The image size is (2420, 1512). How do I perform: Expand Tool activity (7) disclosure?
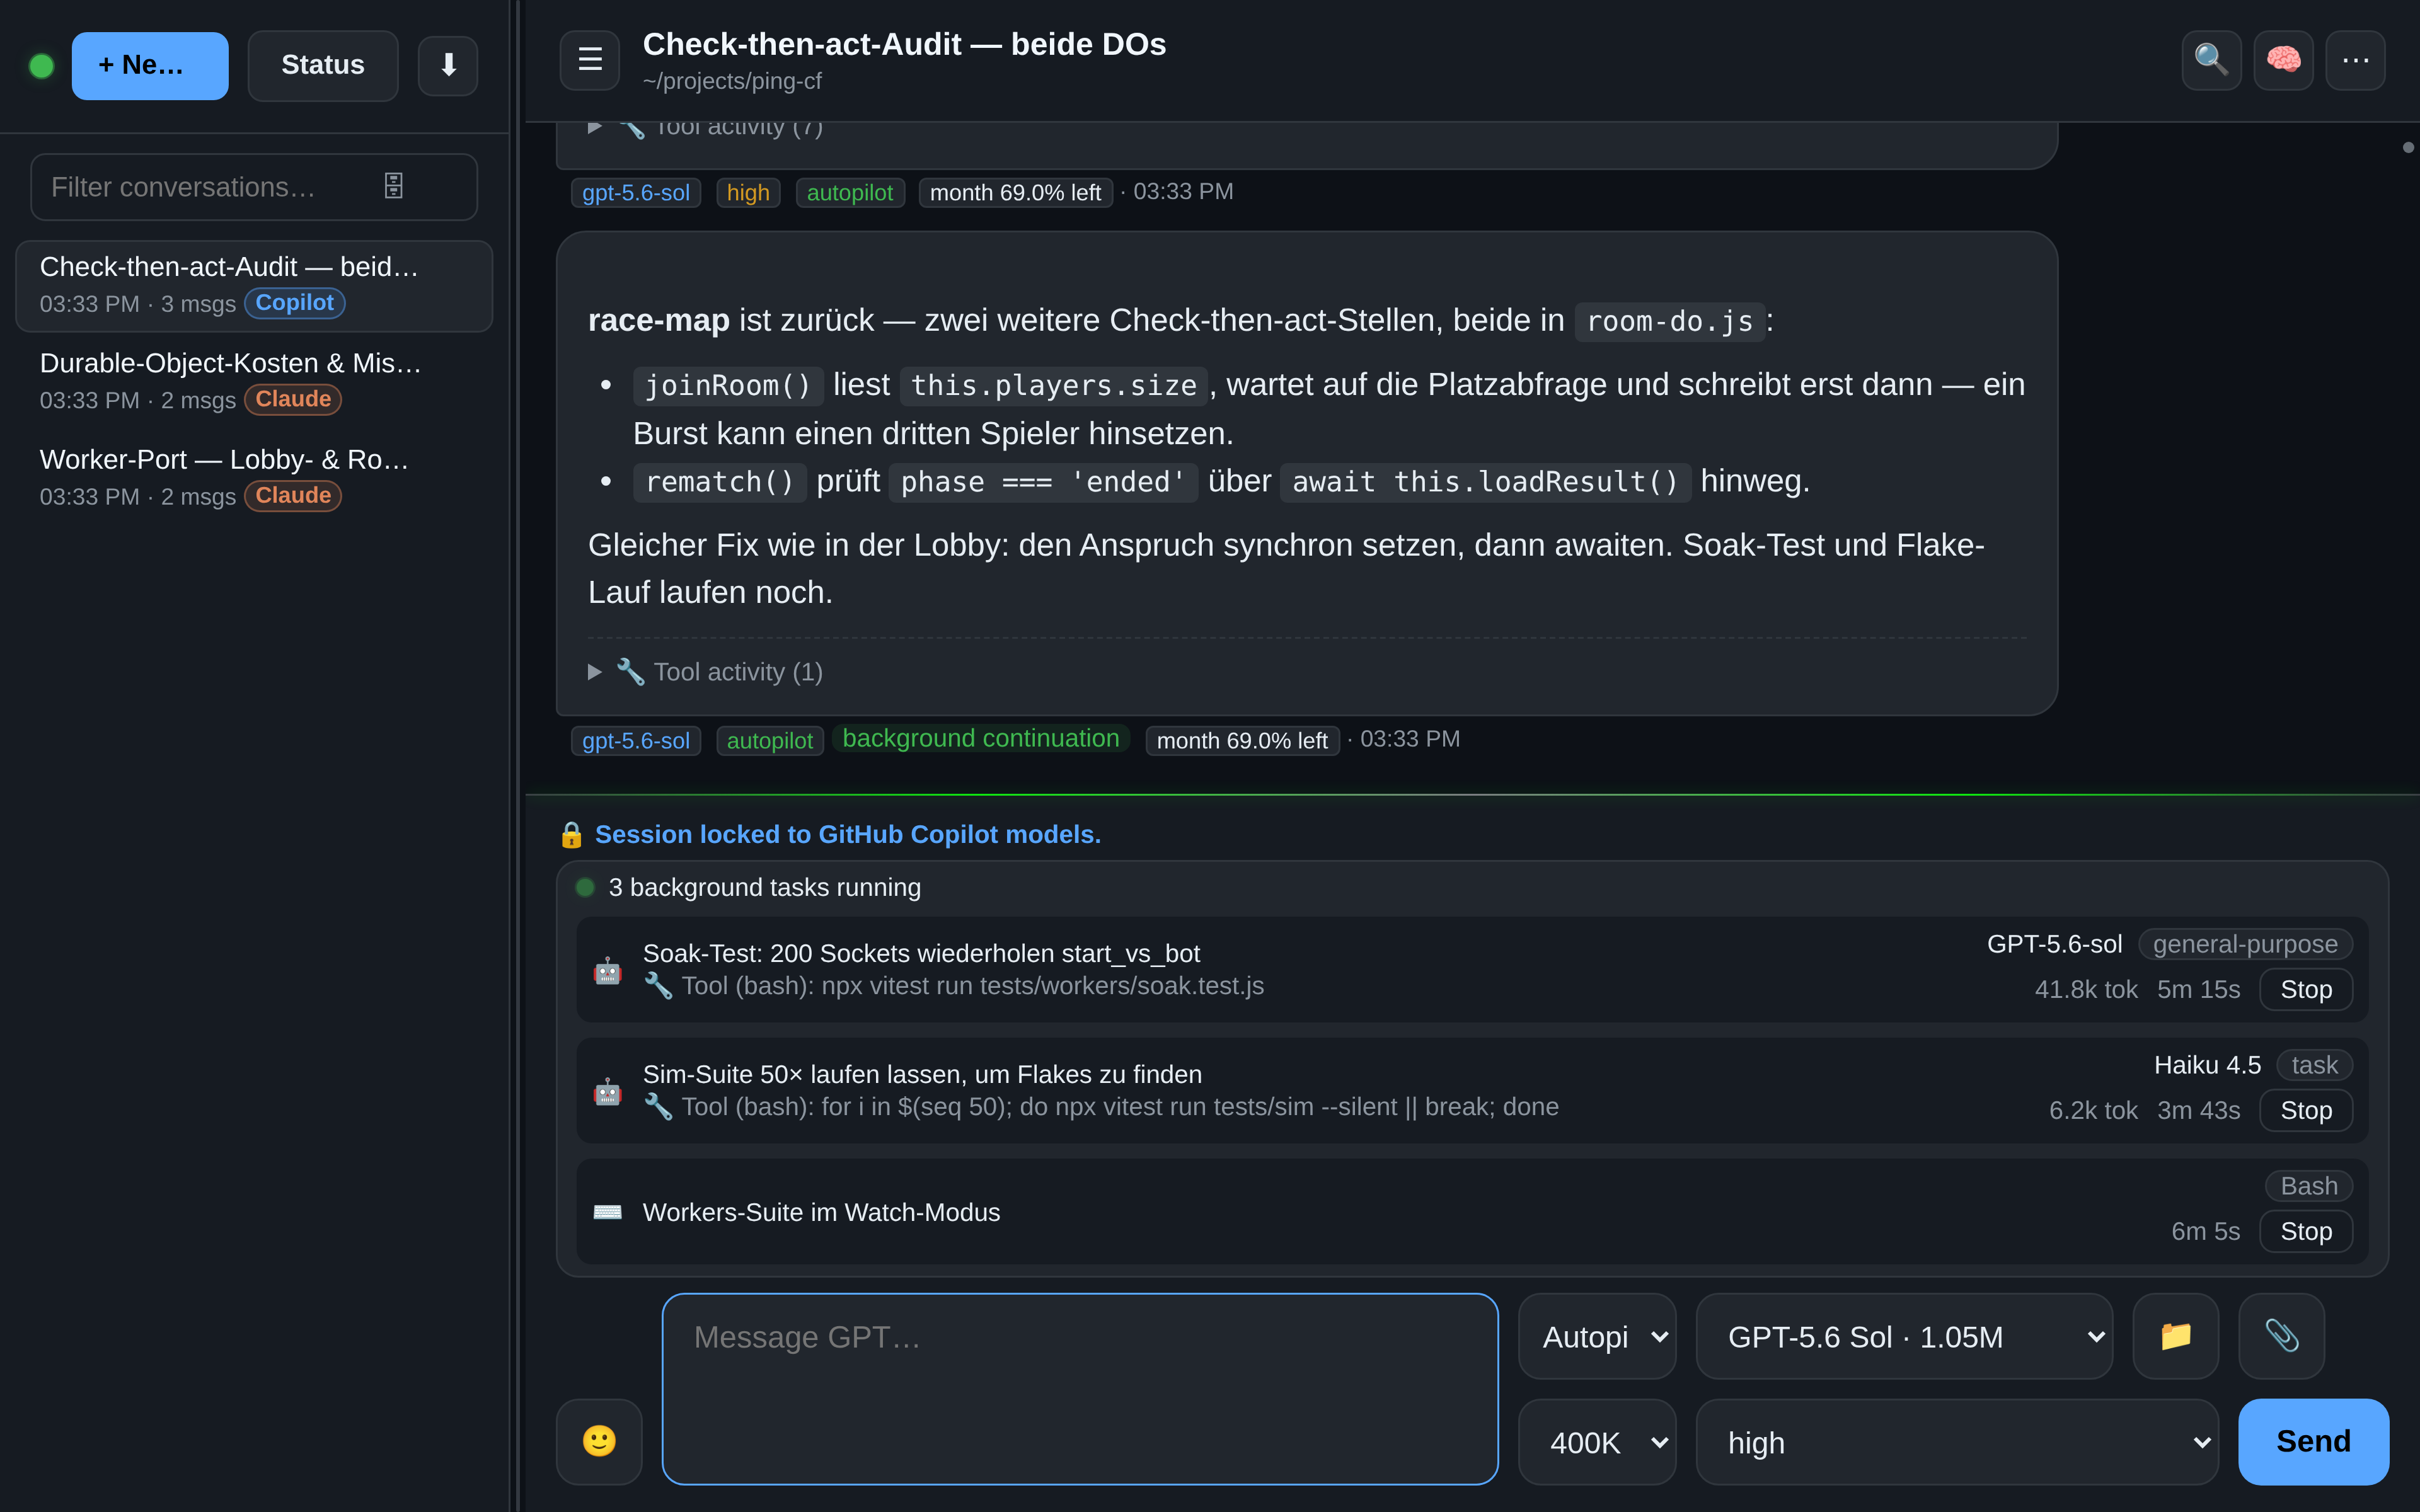pyautogui.click(x=705, y=128)
